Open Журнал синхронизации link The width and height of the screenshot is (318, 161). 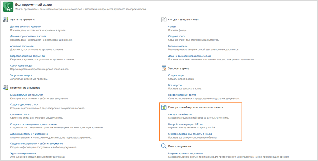(23, 153)
